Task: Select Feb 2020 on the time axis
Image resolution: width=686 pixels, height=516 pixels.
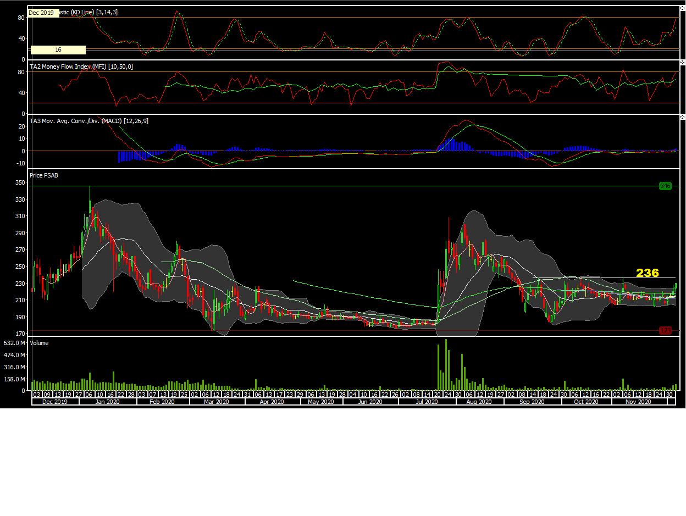Action: click(x=163, y=402)
